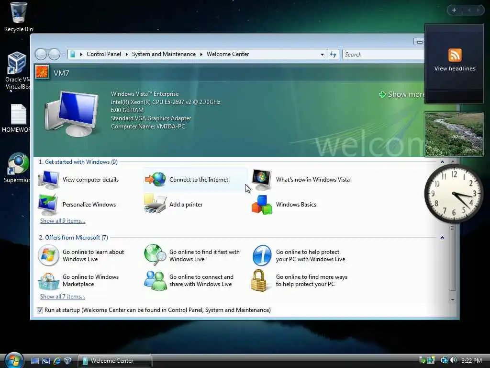Collapse the Offers from Microsoft section
490x368 pixels.
point(442,238)
